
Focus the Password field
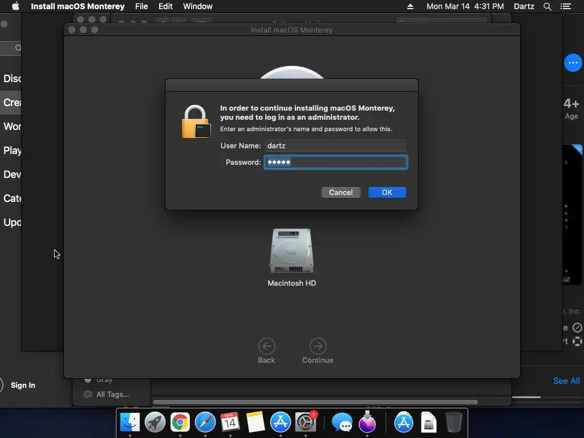(x=335, y=162)
